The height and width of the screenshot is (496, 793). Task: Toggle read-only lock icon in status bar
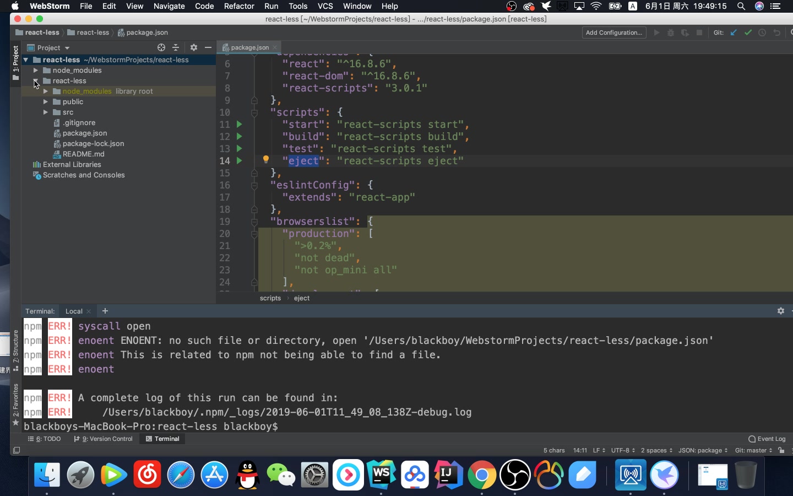tap(781, 450)
